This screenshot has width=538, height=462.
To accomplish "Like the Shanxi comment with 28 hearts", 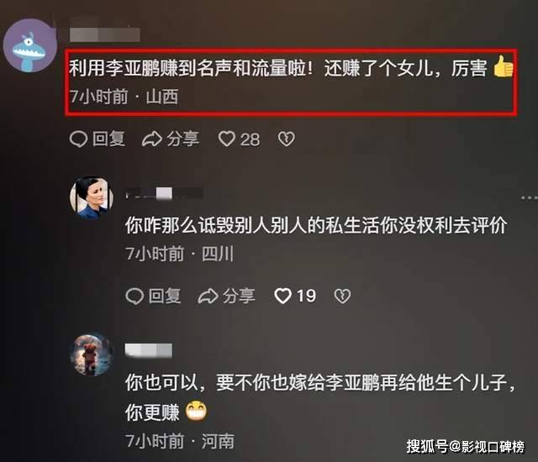I will pyautogui.click(x=227, y=139).
